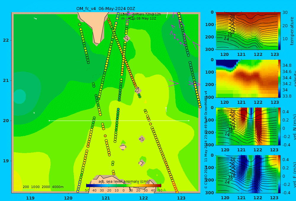Select the sea level anomaly colorbar
Viewport: 296px width, 201px height.
(124, 186)
